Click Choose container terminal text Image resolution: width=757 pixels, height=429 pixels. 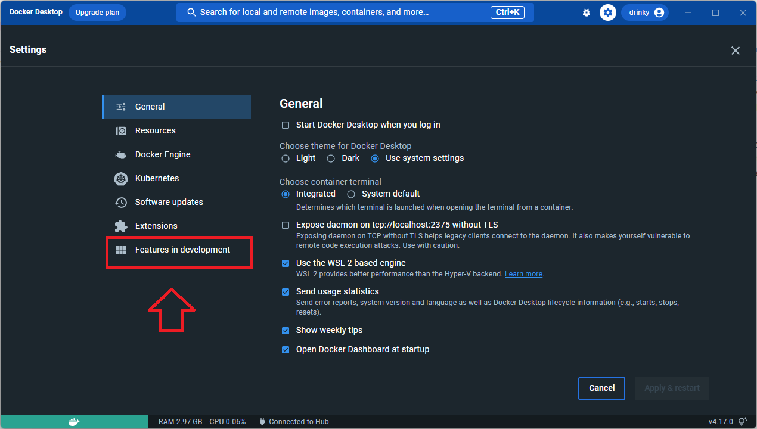pyautogui.click(x=330, y=182)
